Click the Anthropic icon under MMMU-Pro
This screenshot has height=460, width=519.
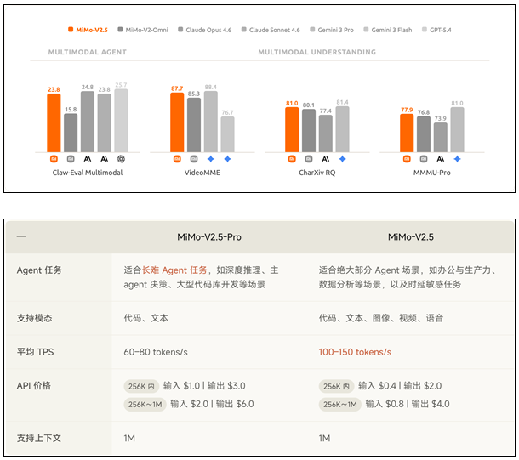pyautogui.click(x=440, y=158)
